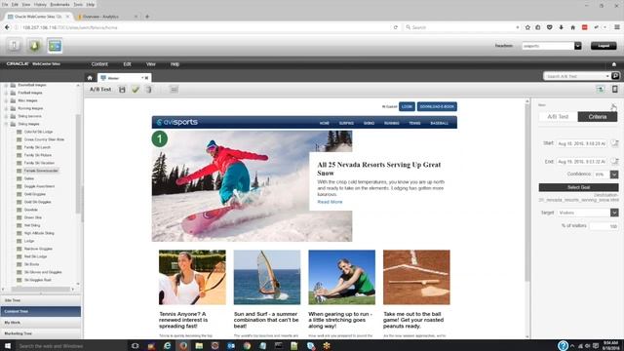Click the tennis player thumbnail

tap(192, 277)
